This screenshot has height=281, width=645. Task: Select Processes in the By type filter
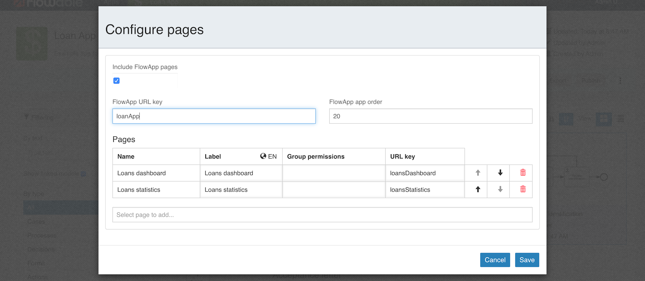coord(42,235)
